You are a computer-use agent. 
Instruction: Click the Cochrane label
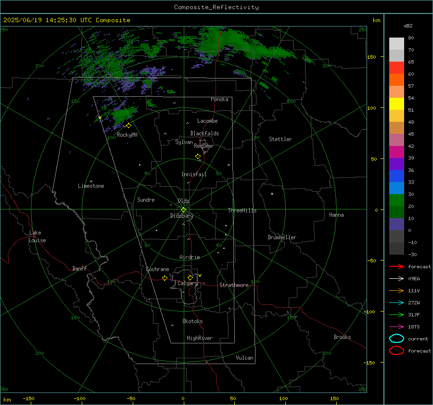click(x=157, y=269)
